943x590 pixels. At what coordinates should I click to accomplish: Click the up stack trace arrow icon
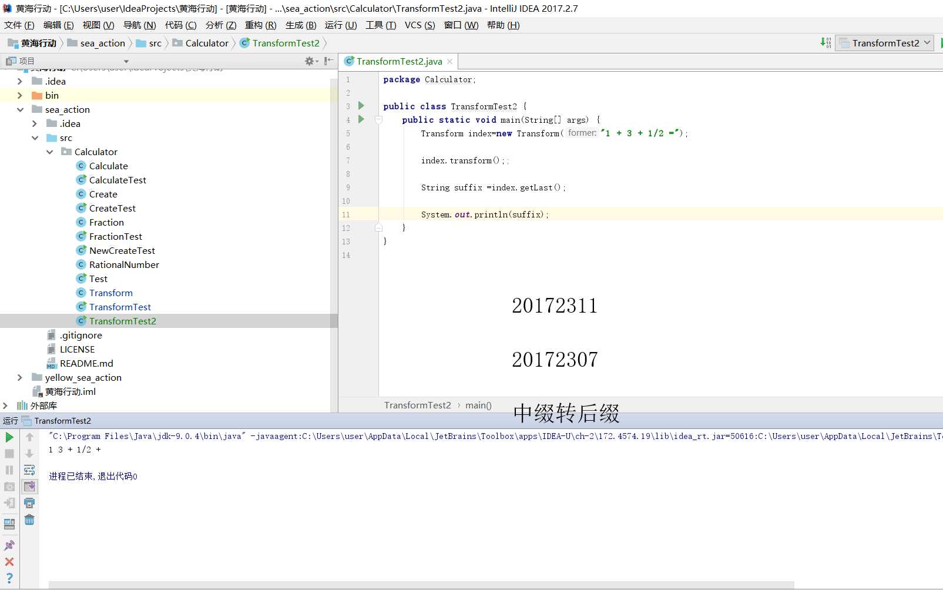pos(29,437)
